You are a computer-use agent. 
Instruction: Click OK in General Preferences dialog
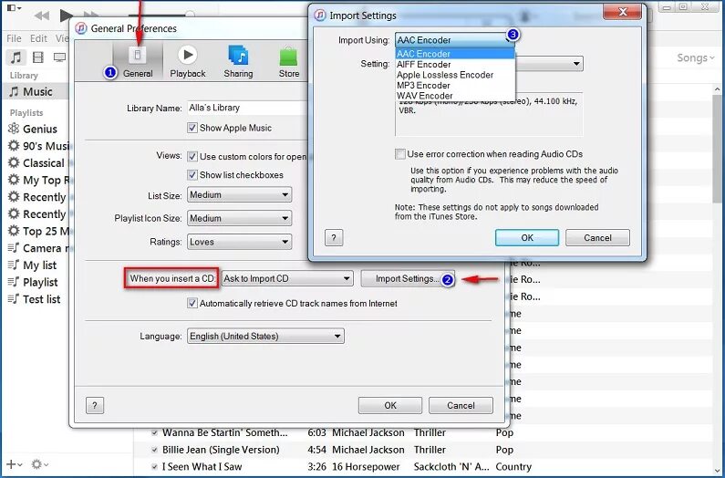390,405
